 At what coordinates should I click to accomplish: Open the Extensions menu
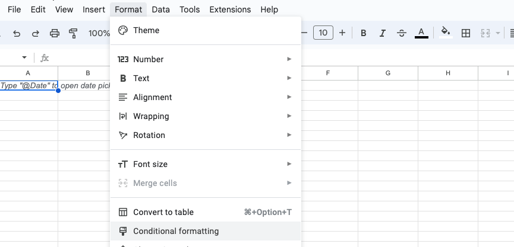pyautogui.click(x=230, y=9)
